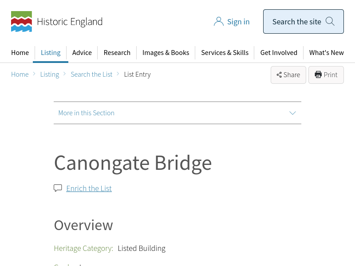Click the magnifying glass search icon

[x=330, y=21]
